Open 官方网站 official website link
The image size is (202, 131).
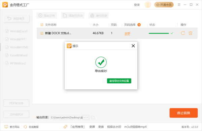click(12, 127)
